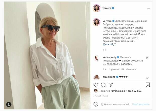This screenshot has width=156, height=111.
Task: Open the emoji picker smiley icon
Action: 96,104
